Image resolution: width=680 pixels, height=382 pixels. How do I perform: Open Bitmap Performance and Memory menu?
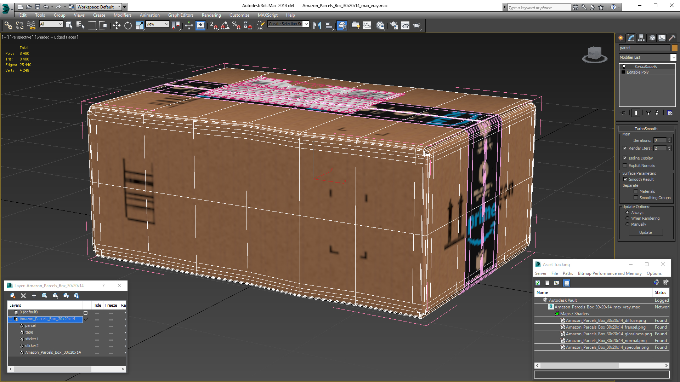(x=610, y=273)
